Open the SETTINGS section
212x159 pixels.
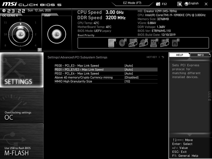(x=22, y=70)
